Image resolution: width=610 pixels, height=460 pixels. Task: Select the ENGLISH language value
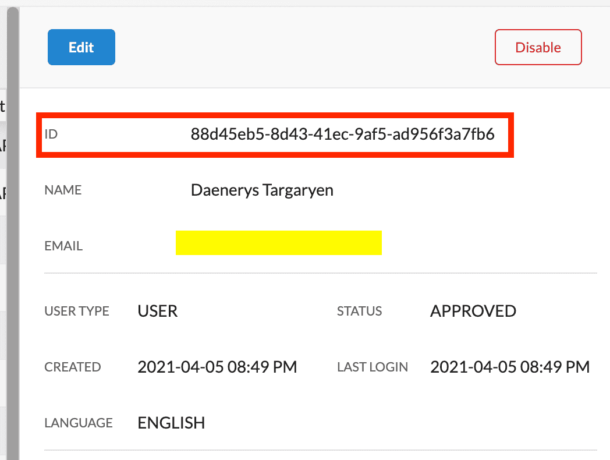coord(171,423)
